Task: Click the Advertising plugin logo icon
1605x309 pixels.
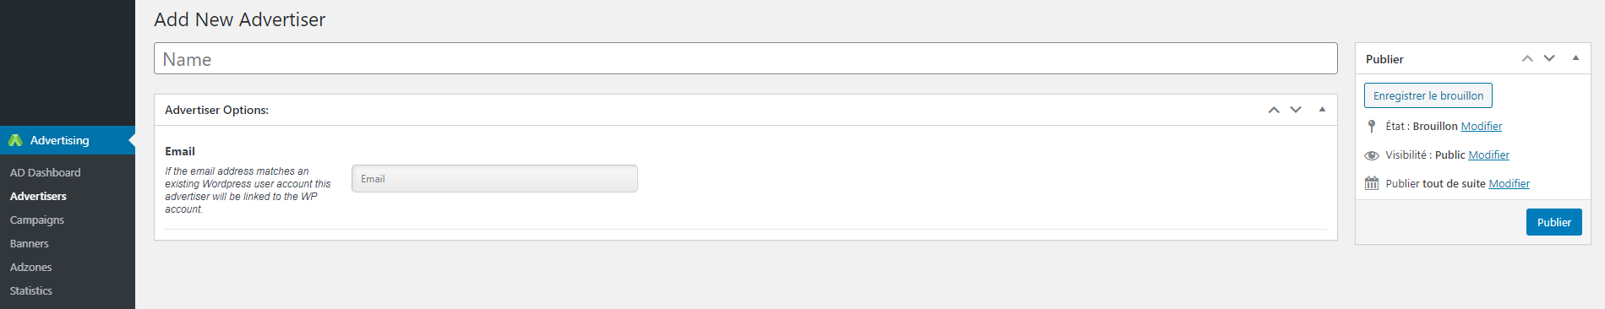Action: pos(15,140)
